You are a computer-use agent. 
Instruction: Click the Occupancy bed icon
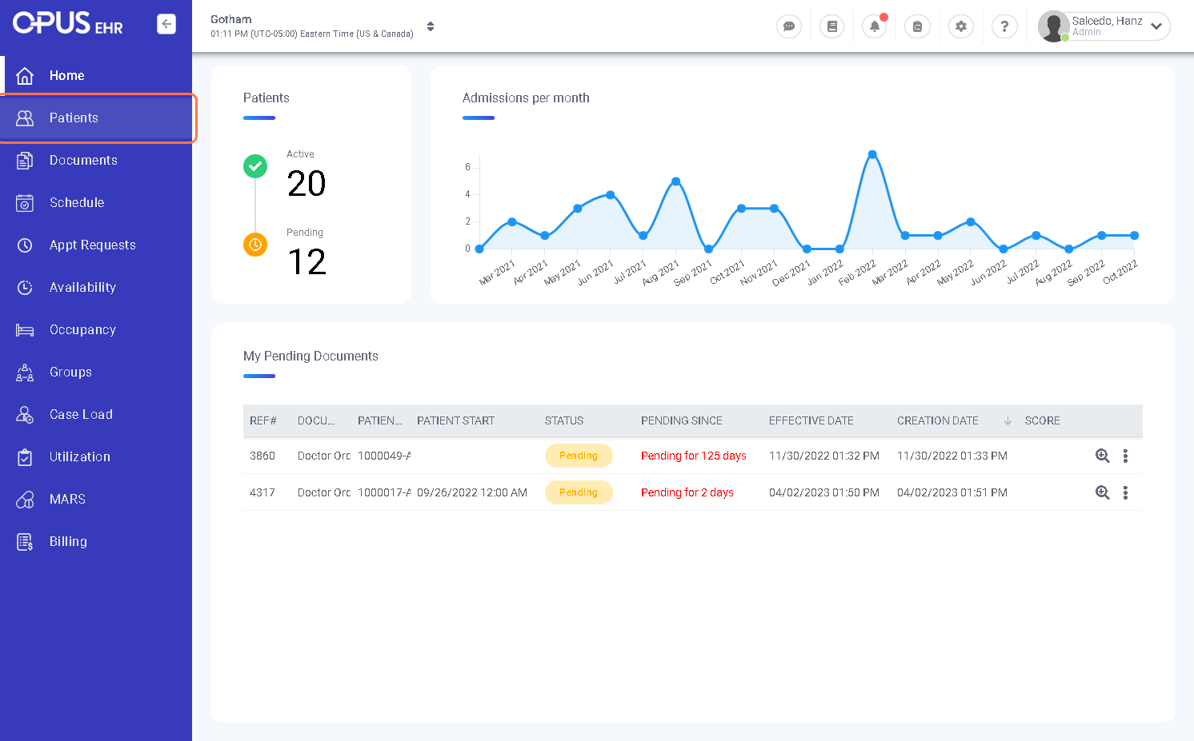(x=25, y=330)
